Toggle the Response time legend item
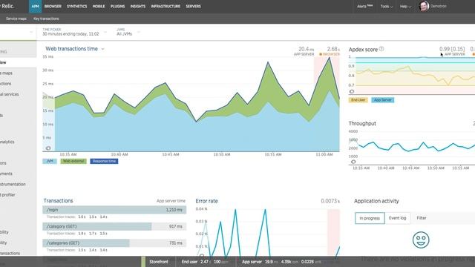The image size is (475, 267). (x=104, y=161)
